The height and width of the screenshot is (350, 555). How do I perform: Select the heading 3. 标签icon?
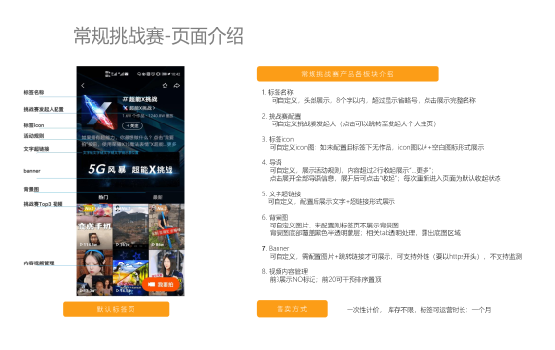point(277,139)
